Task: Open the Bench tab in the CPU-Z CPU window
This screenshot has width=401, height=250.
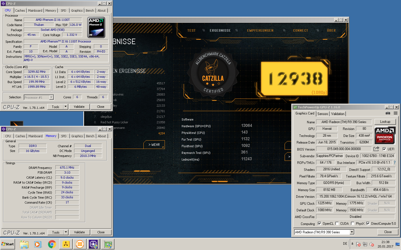Action: pyautogui.click(x=90, y=11)
